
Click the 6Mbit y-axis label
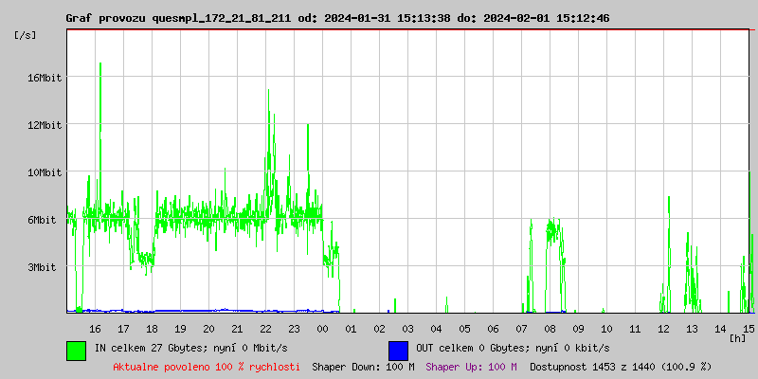pyautogui.click(x=44, y=220)
